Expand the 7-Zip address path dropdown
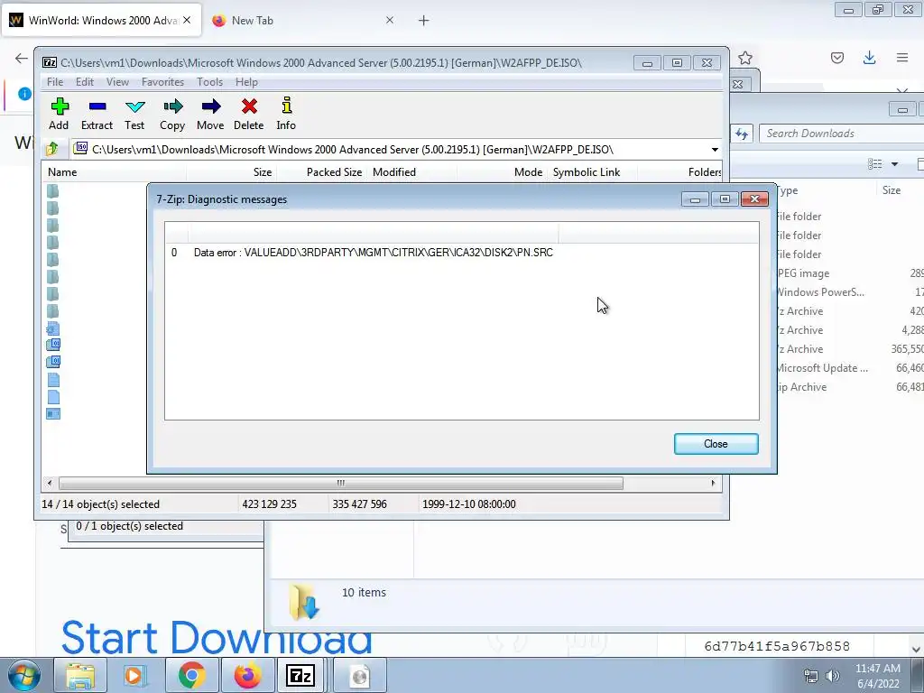 pos(715,150)
